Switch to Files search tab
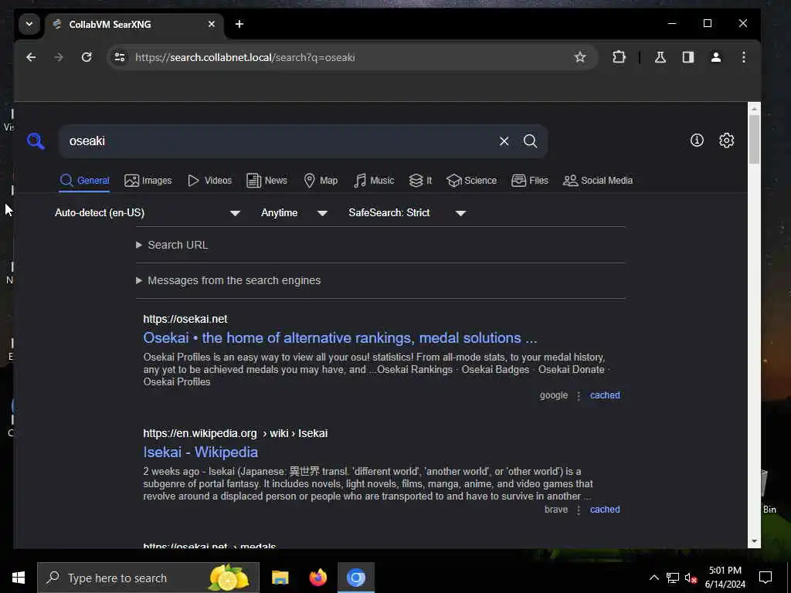This screenshot has width=791, height=593. 530,181
